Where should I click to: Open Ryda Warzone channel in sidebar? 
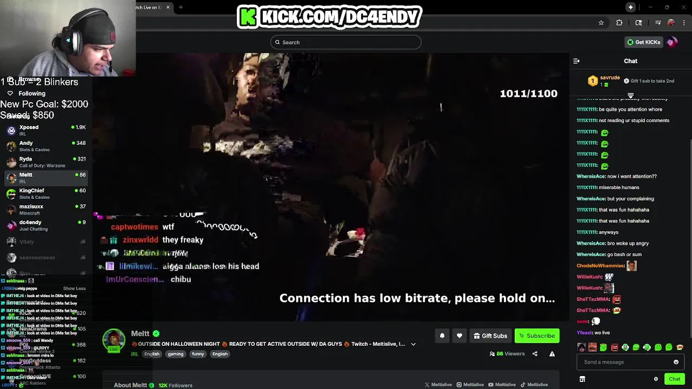[x=46, y=162]
